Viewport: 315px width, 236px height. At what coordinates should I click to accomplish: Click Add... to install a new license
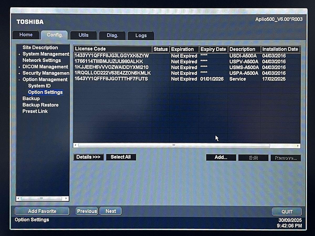click(221, 157)
